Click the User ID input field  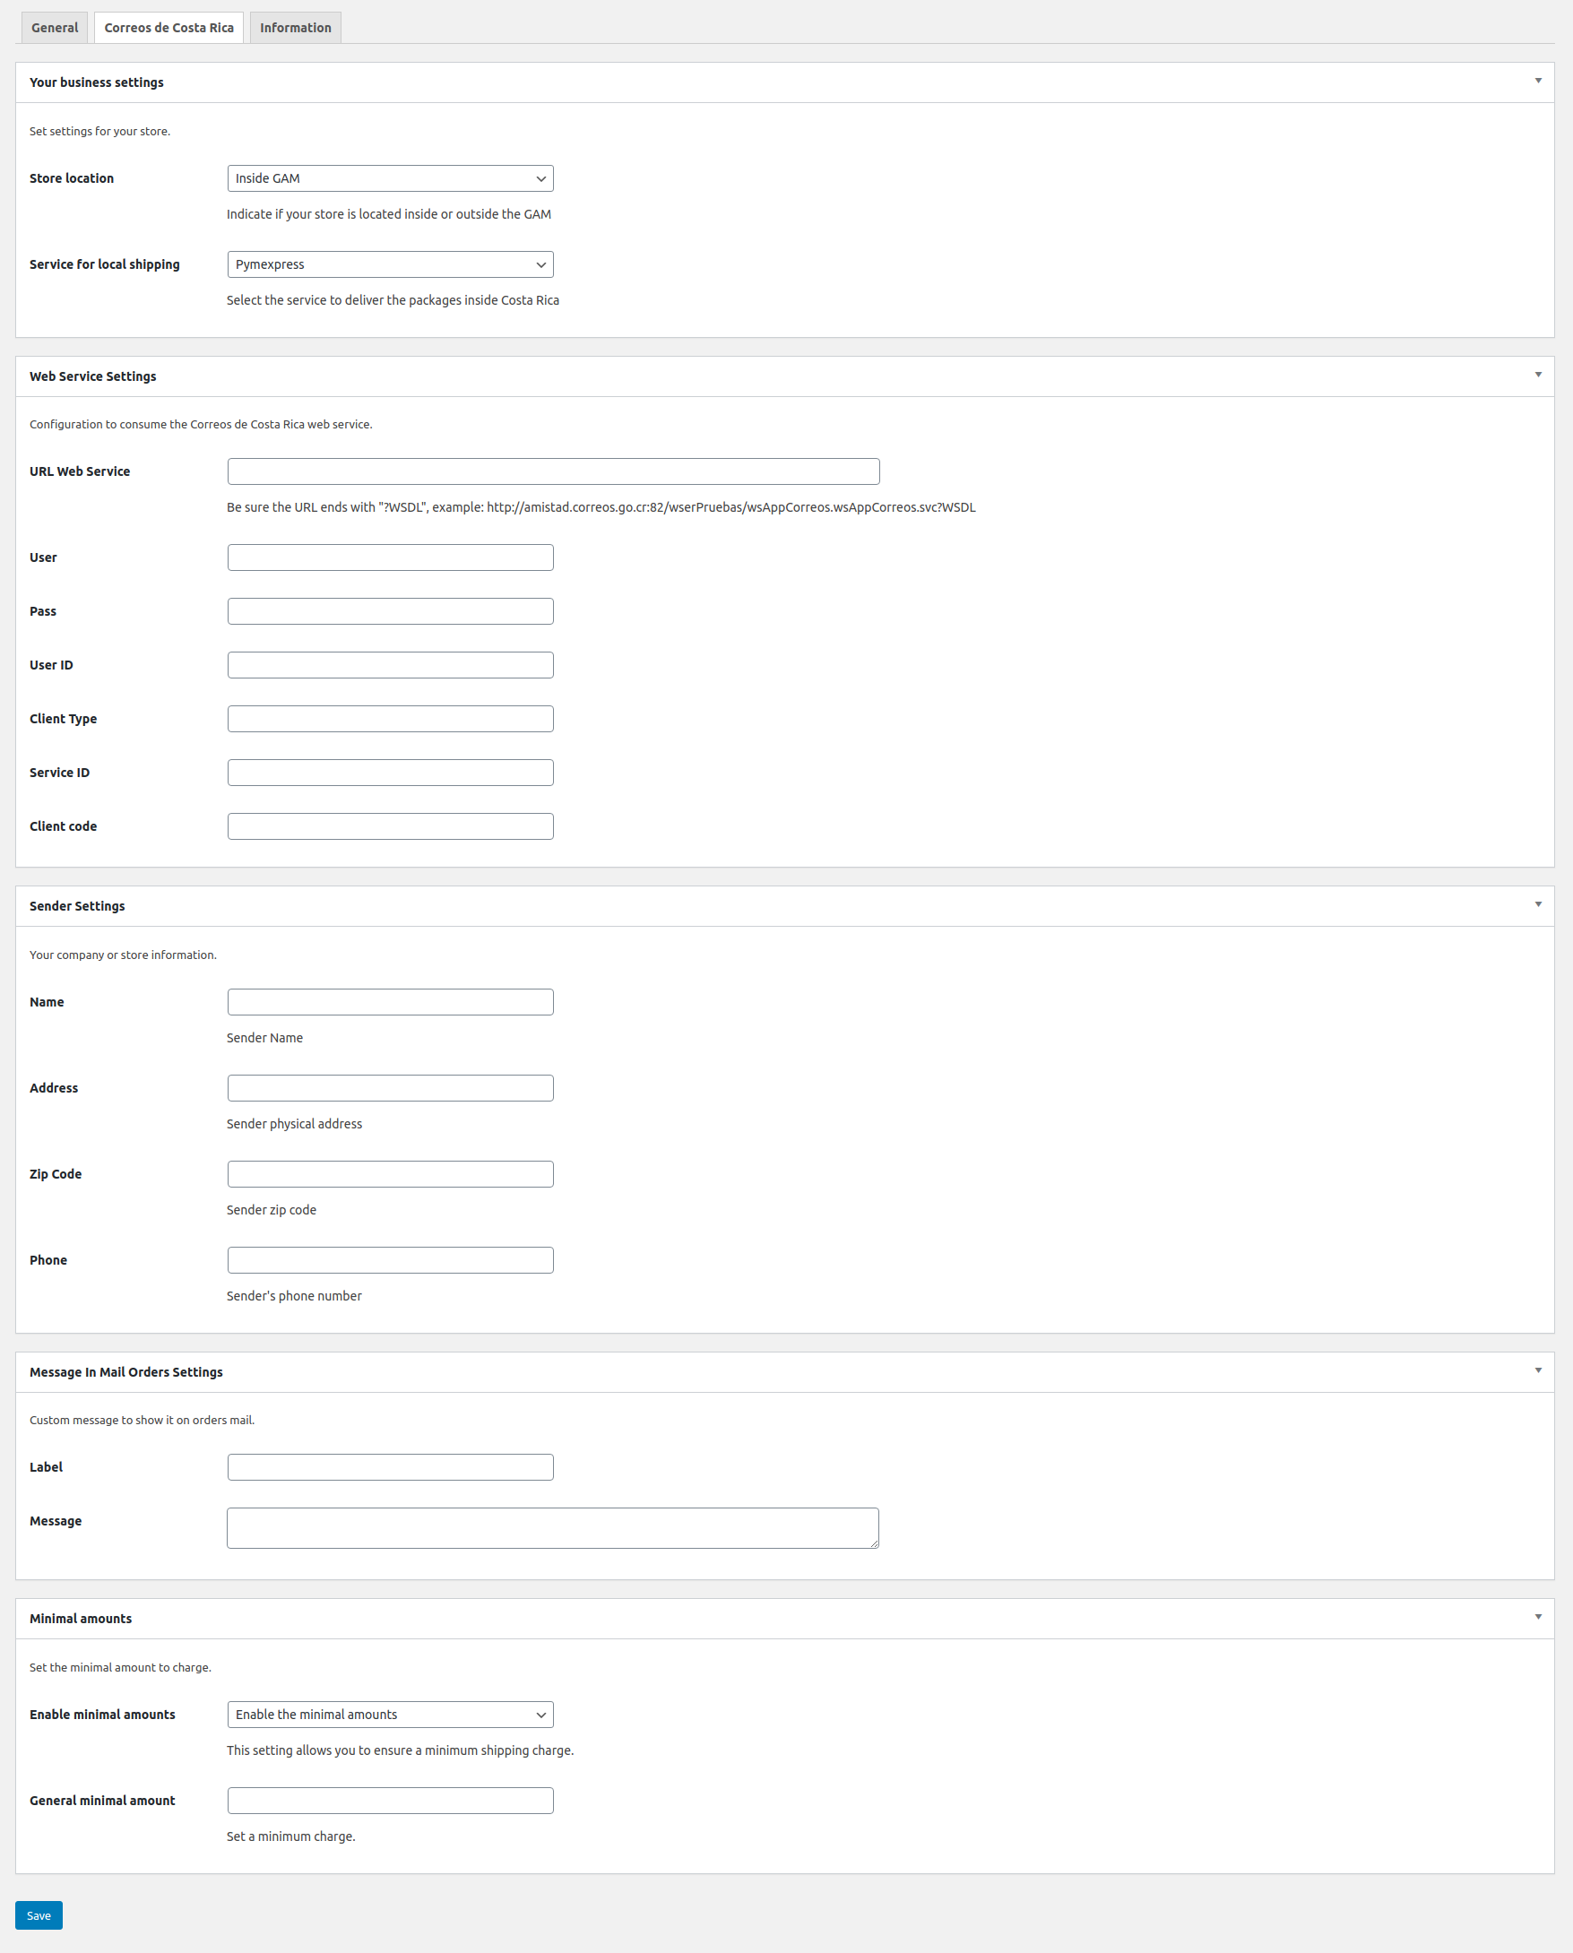pos(390,665)
